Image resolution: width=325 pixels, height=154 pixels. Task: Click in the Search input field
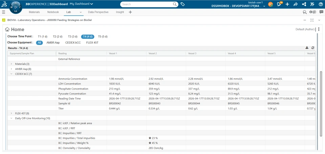point(147,4)
